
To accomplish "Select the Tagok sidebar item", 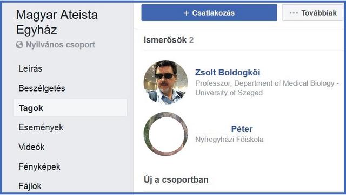I will click(70, 108).
